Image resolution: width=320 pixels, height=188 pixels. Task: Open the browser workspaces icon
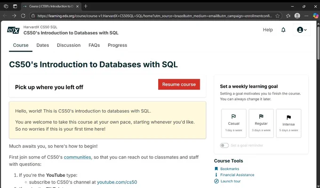[x=6, y=6]
